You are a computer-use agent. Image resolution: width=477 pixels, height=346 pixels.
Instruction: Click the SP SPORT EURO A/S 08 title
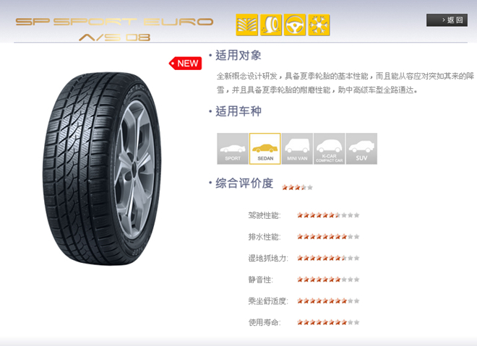(114, 29)
